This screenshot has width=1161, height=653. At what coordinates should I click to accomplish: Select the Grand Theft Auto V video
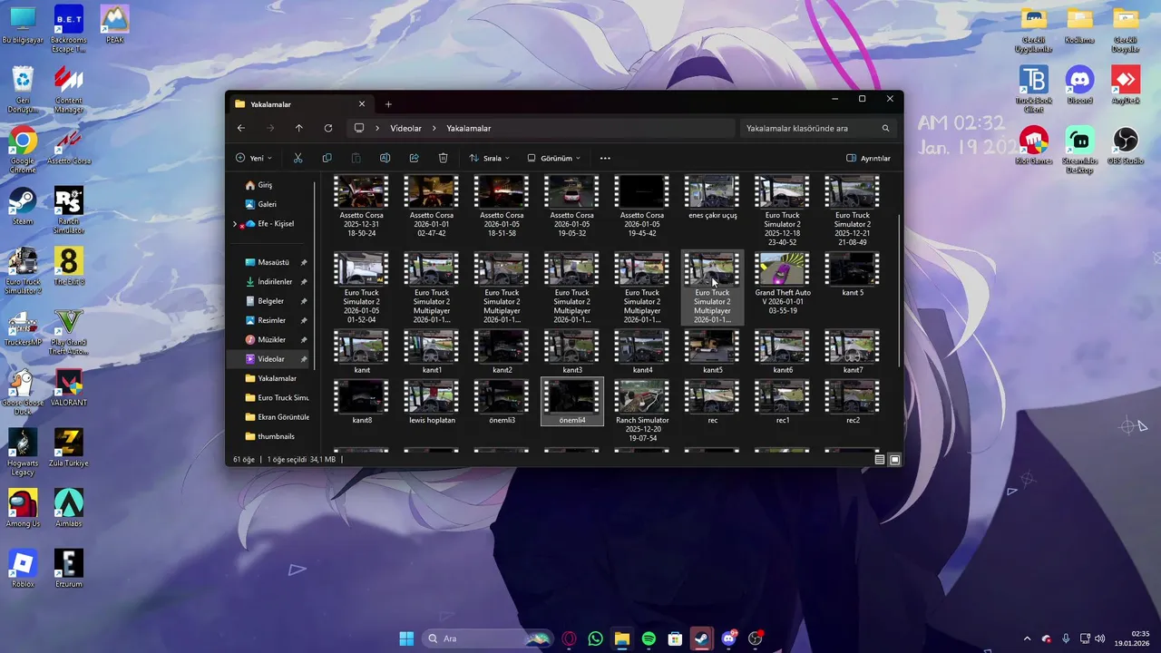point(783,284)
